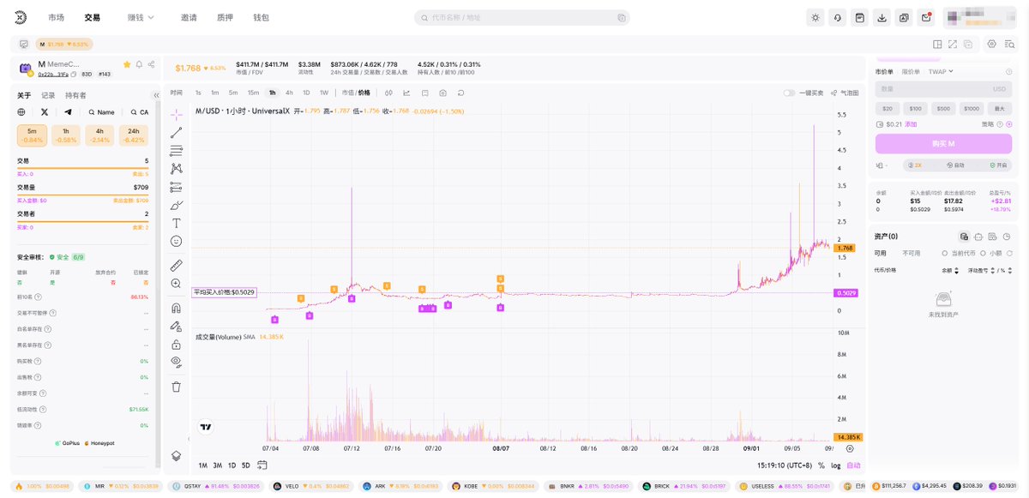
Task: Toggle the percent scale on chart
Action: pos(821,465)
